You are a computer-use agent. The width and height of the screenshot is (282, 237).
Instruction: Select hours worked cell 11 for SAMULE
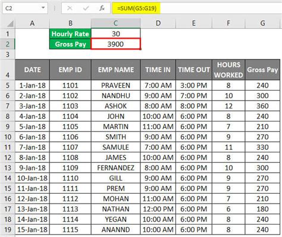[228, 147]
